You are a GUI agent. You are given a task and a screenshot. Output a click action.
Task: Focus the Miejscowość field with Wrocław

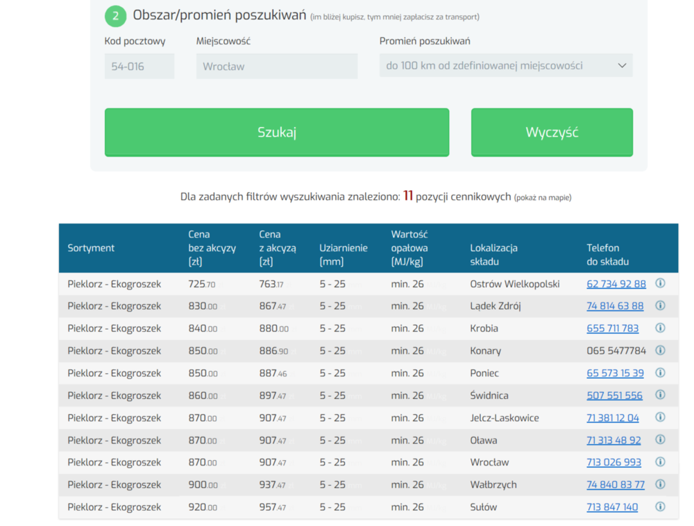(276, 67)
